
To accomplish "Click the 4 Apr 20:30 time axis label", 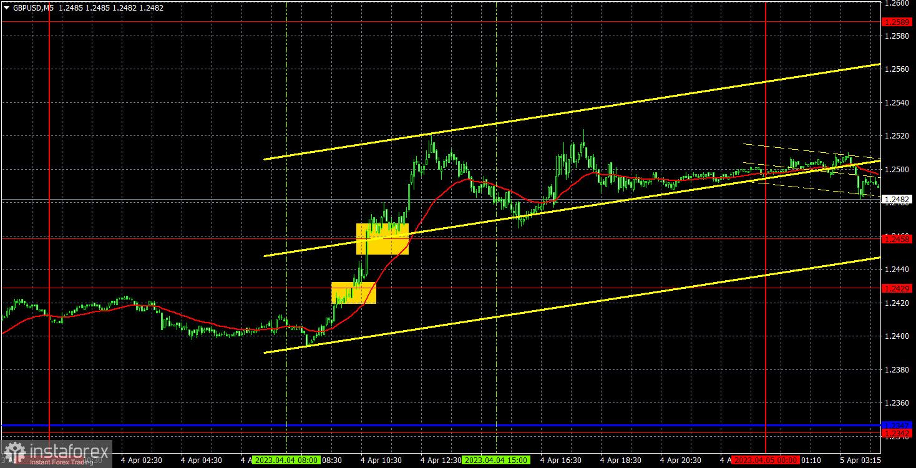I will [x=681, y=460].
